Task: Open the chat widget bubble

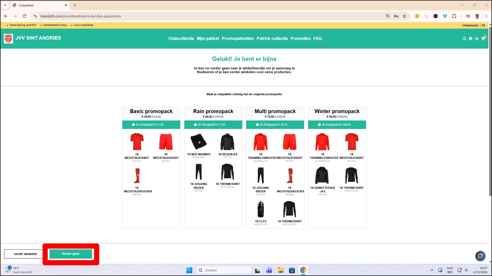Action: pyautogui.click(x=480, y=256)
